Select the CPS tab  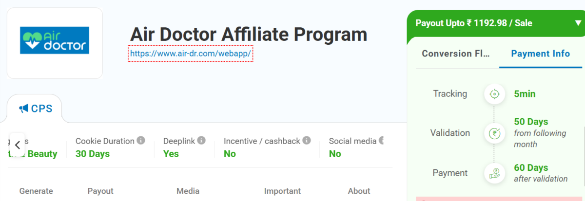click(x=36, y=109)
